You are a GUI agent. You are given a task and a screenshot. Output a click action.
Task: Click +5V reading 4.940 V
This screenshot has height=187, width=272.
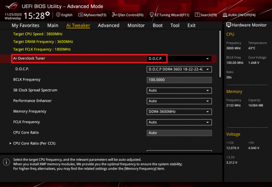(254, 148)
